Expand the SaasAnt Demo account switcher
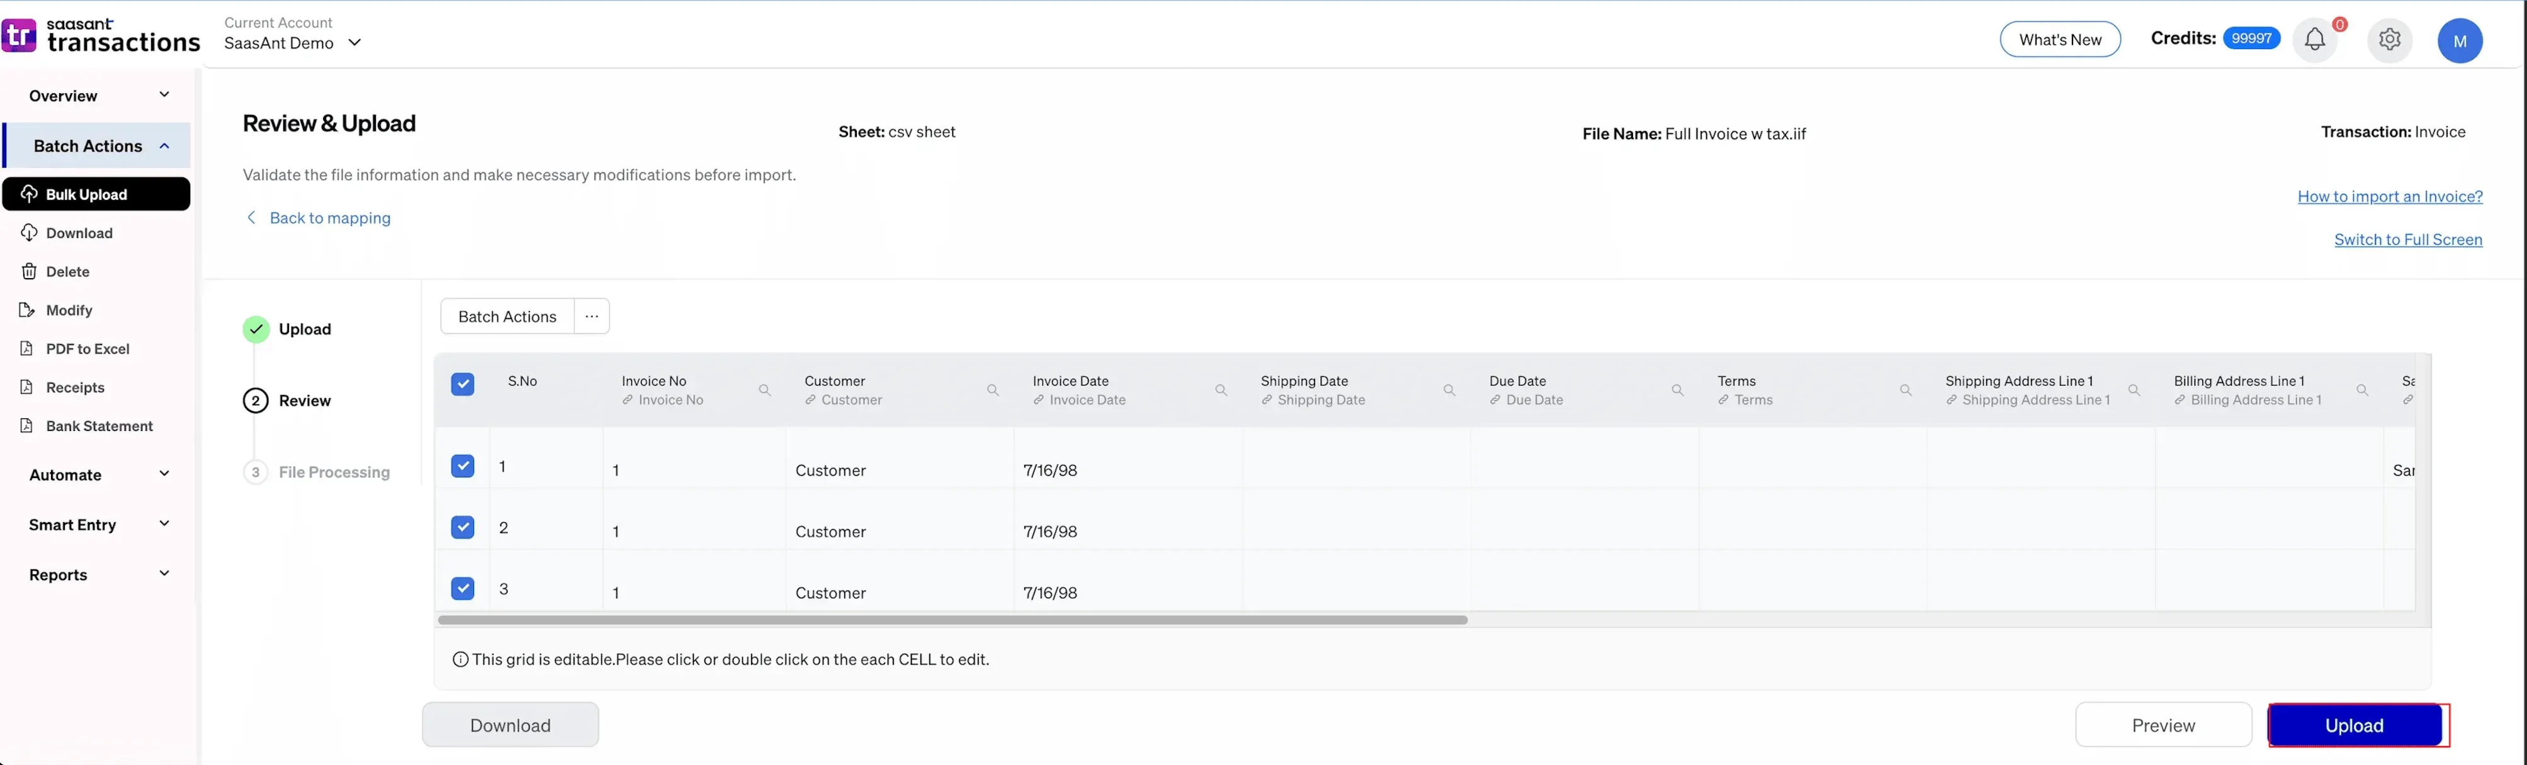This screenshot has height=765, width=2527. pyautogui.click(x=355, y=43)
